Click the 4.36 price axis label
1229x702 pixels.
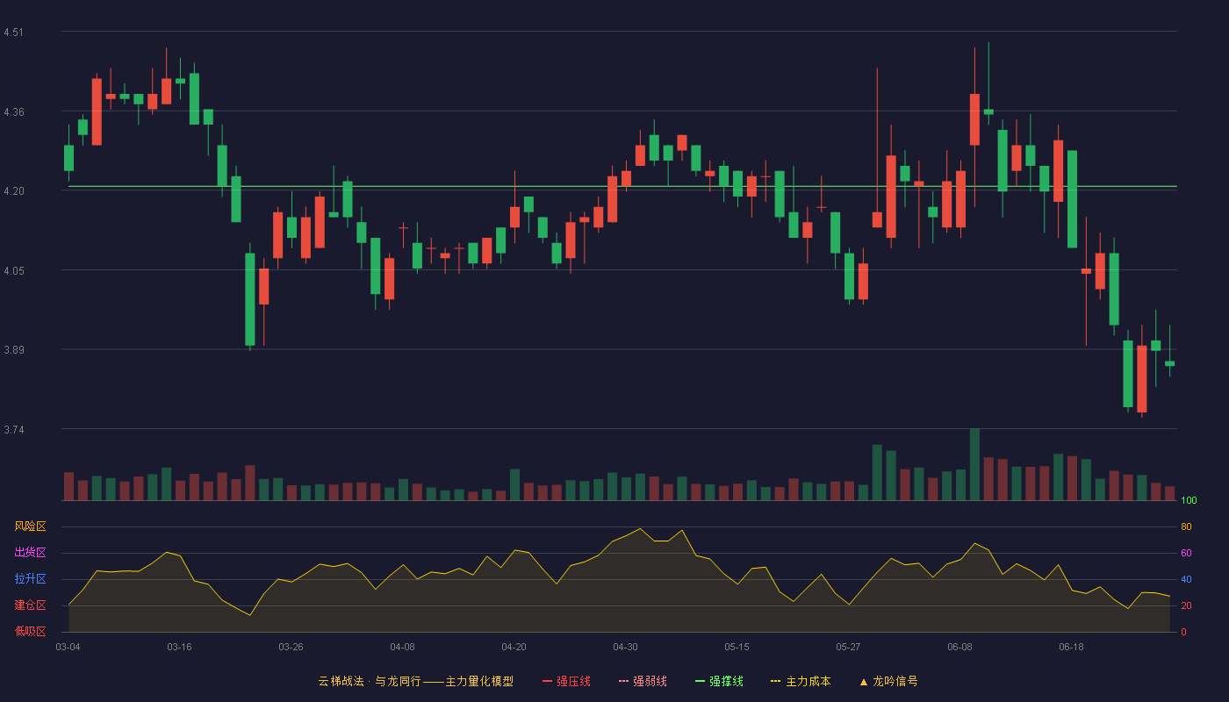click(x=13, y=112)
